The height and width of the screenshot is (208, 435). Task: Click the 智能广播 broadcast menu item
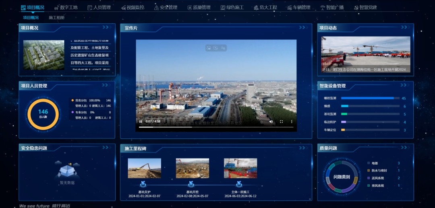(332, 8)
